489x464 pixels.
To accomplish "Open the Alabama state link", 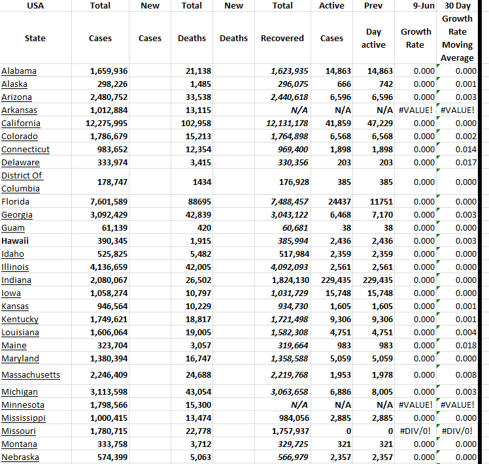I will (19, 71).
